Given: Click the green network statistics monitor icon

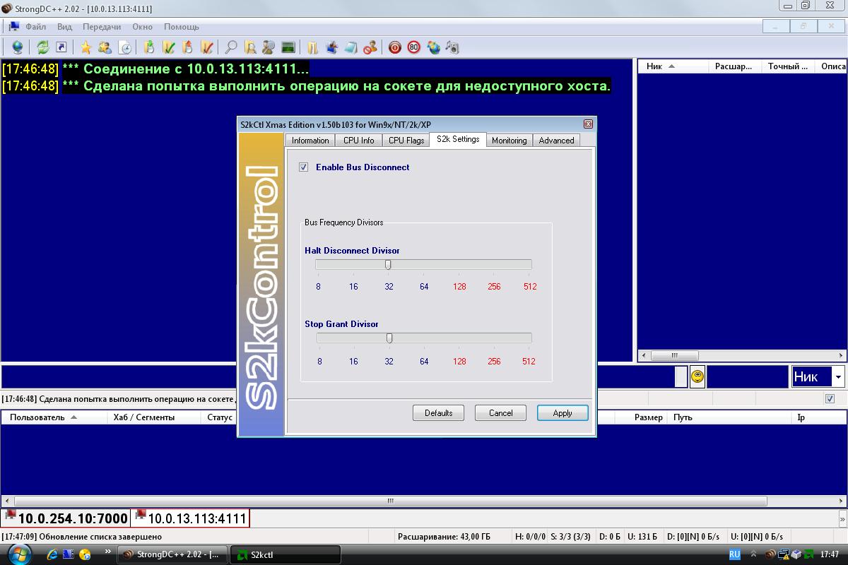Looking at the screenshot, I should point(288,47).
